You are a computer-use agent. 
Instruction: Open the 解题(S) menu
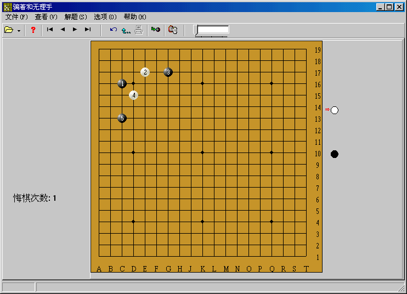pyautogui.click(x=76, y=17)
